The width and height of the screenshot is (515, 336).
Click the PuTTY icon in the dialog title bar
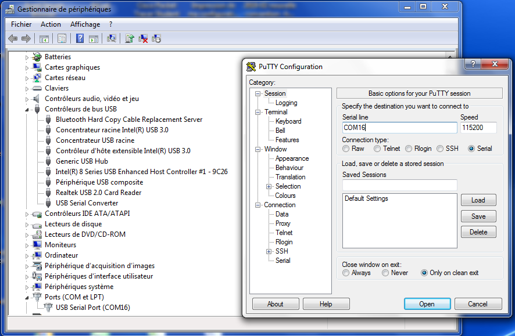pyautogui.click(x=251, y=67)
